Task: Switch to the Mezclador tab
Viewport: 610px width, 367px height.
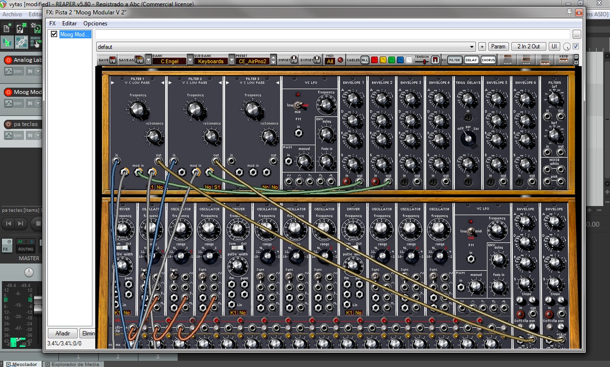Action: point(22,364)
